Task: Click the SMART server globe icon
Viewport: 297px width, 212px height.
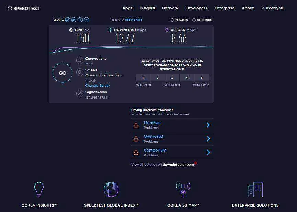Action: tap(80, 72)
